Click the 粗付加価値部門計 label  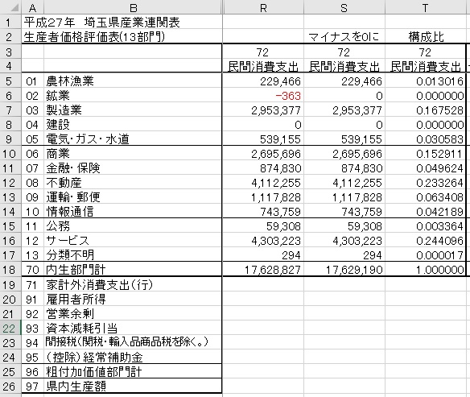[x=93, y=371]
